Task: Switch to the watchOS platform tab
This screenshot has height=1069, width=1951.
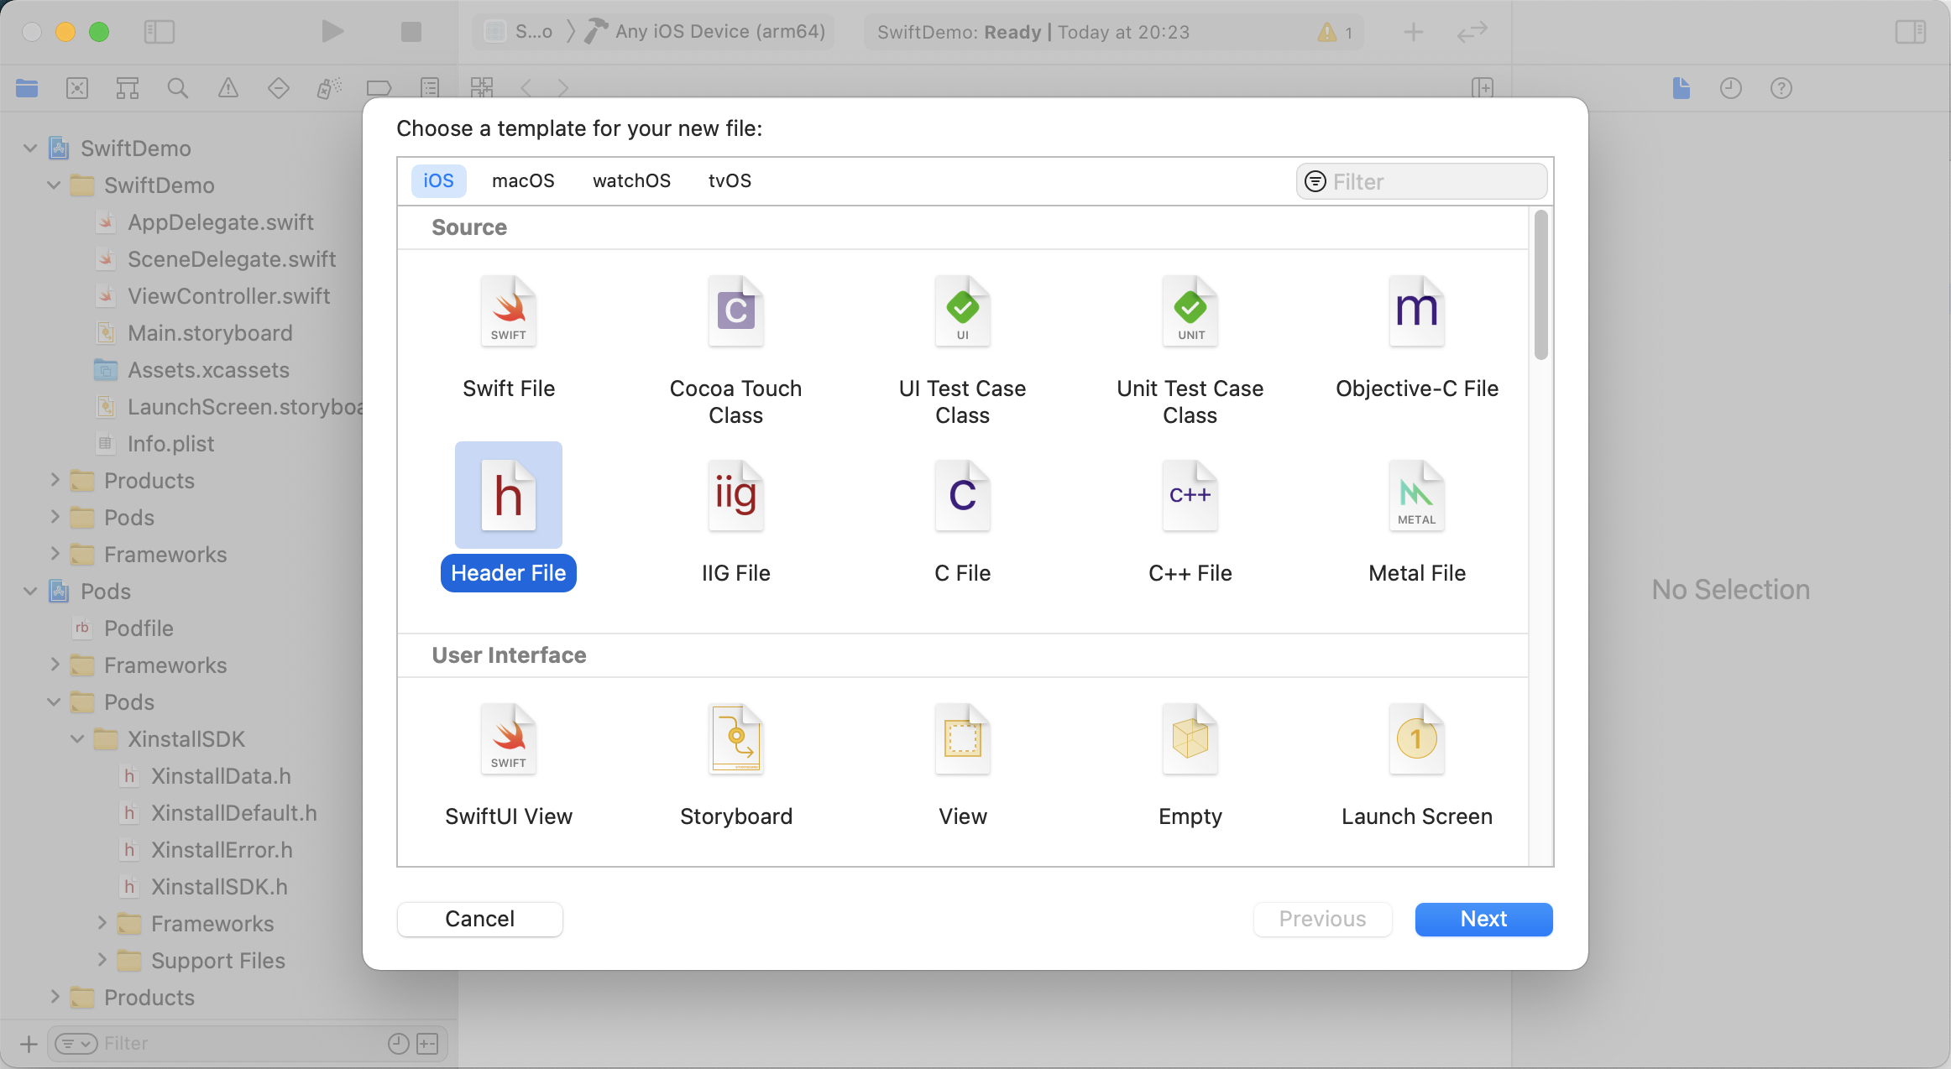Action: pos(631,181)
